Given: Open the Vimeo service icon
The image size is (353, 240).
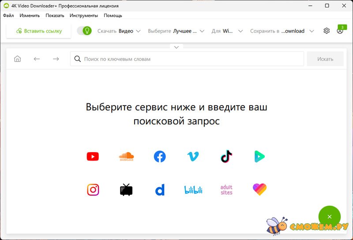Looking at the screenshot, I should click(x=193, y=156).
